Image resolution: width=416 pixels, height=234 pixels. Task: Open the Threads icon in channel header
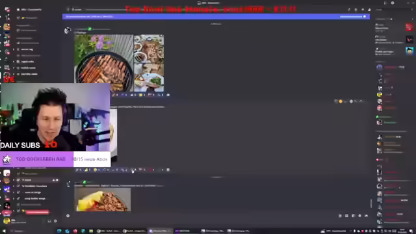[349, 10]
